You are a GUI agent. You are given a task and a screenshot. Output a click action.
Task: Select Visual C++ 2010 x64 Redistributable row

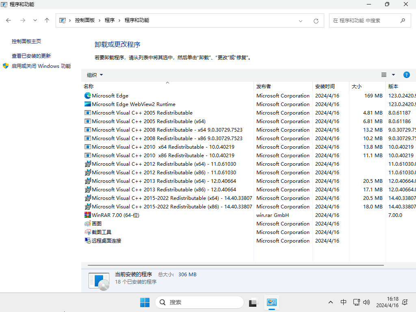coord(249,147)
